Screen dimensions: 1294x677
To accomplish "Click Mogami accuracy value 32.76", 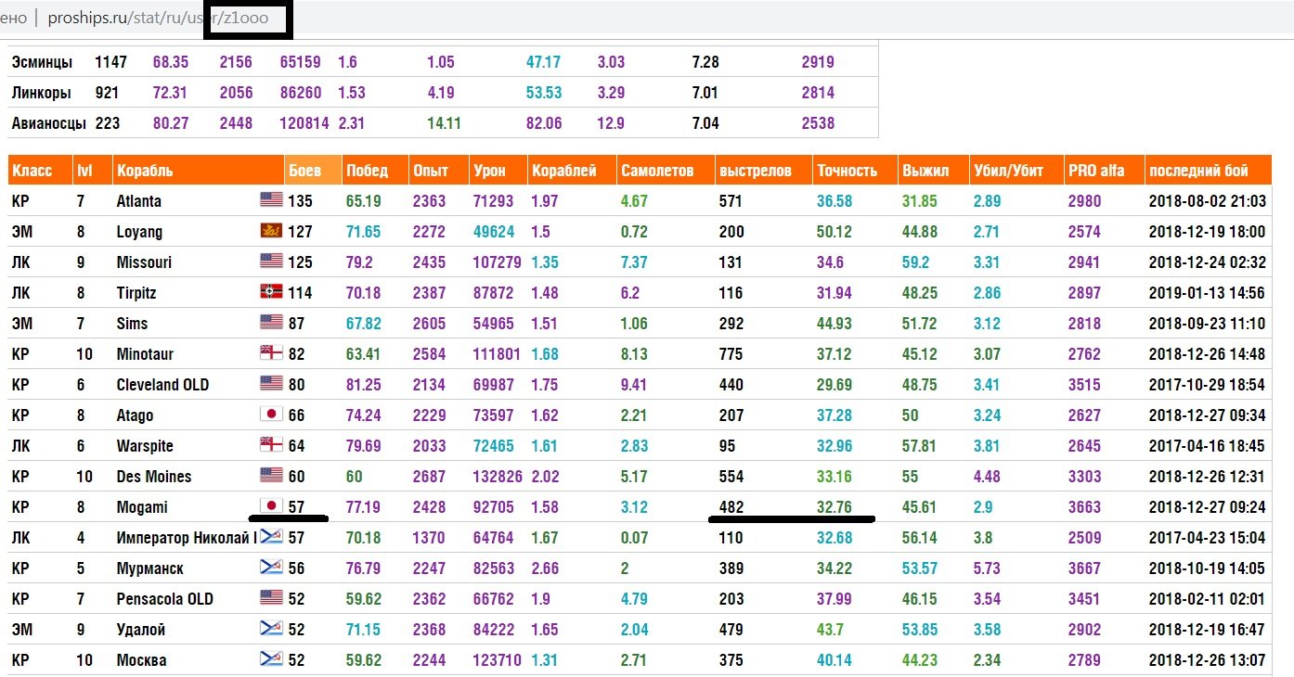I will point(835,507).
